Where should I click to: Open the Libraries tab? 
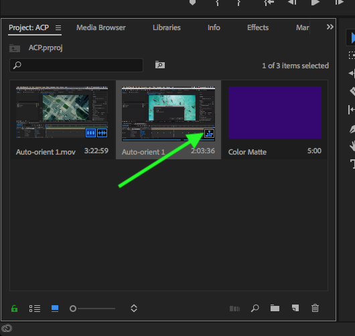pos(167,27)
